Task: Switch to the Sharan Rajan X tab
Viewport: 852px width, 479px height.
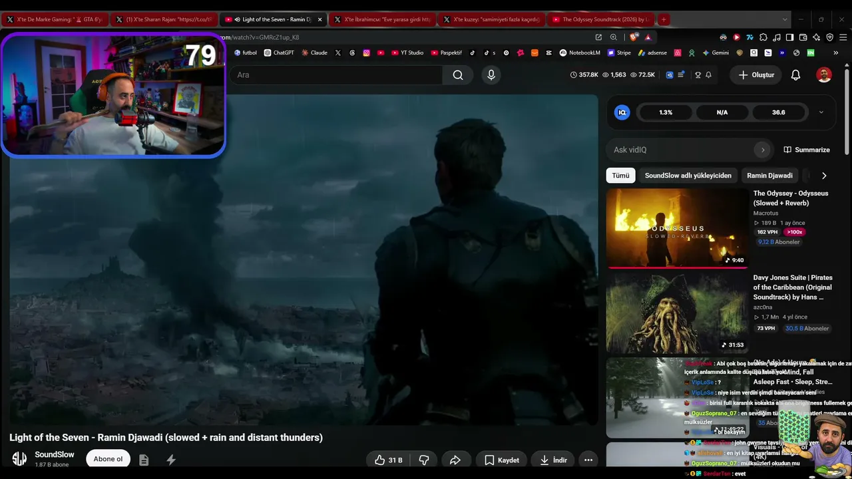Action: [x=164, y=19]
